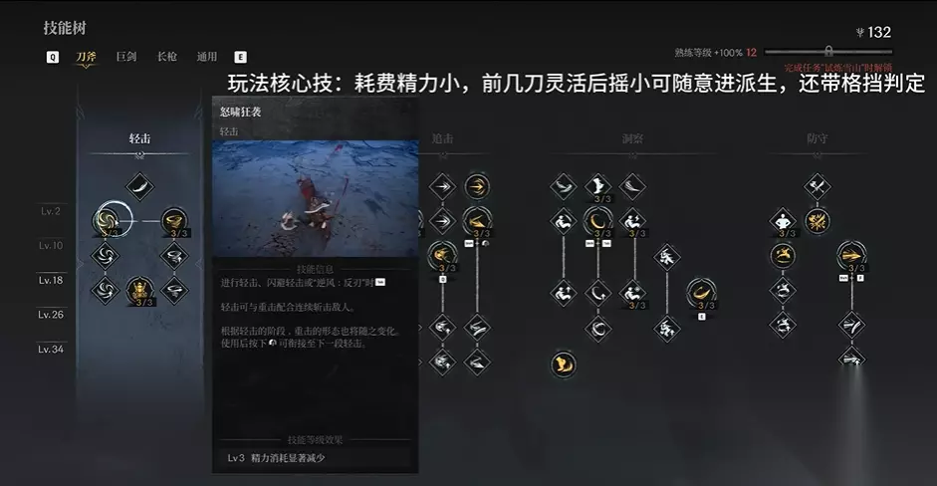Click the gold tornado skill in 轻击 column

pos(174,221)
